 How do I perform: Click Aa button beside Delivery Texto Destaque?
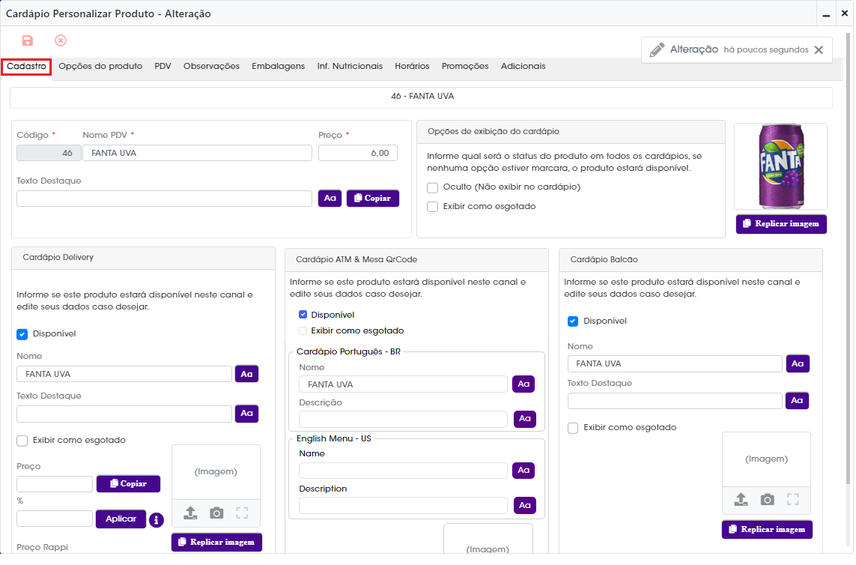tap(246, 414)
